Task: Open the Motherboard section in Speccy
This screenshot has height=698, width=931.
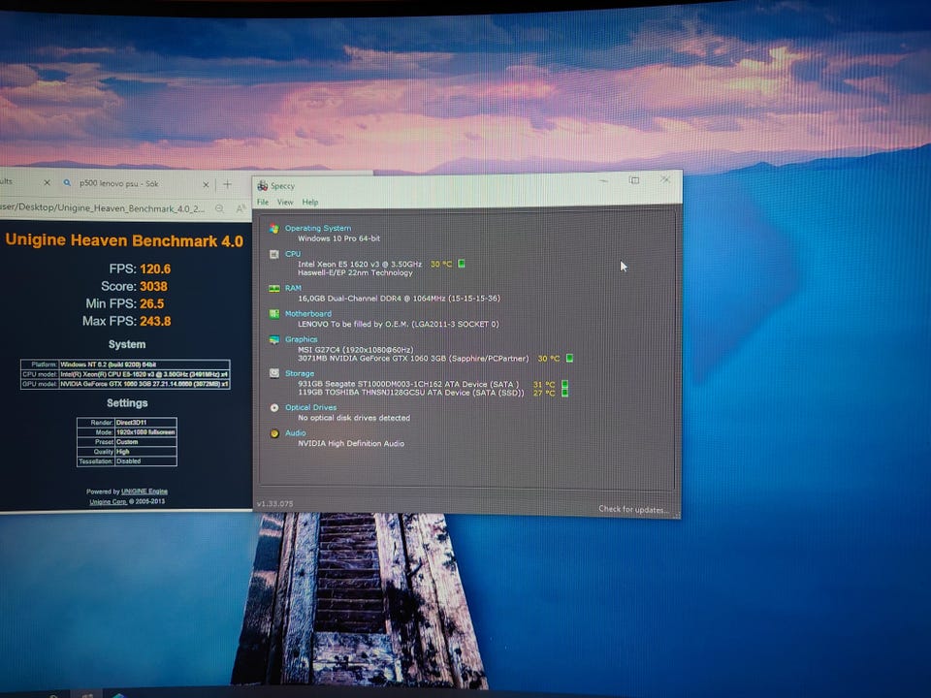Action: click(x=308, y=313)
